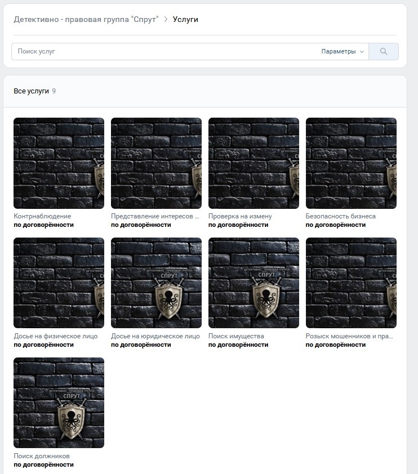The image size is (418, 474).
Task: Open the Поиск должников service thumbnail
Action: coord(59,403)
